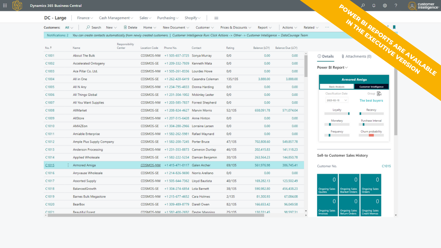The image size is (441, 248).
Task: Open Ongoing Sales Quotes tile
Action: pos(327,184)
